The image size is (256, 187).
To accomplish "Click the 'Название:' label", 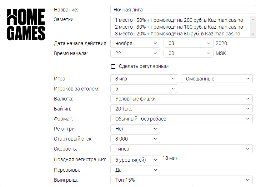I will pyautogui.click(x=66, y=10).
